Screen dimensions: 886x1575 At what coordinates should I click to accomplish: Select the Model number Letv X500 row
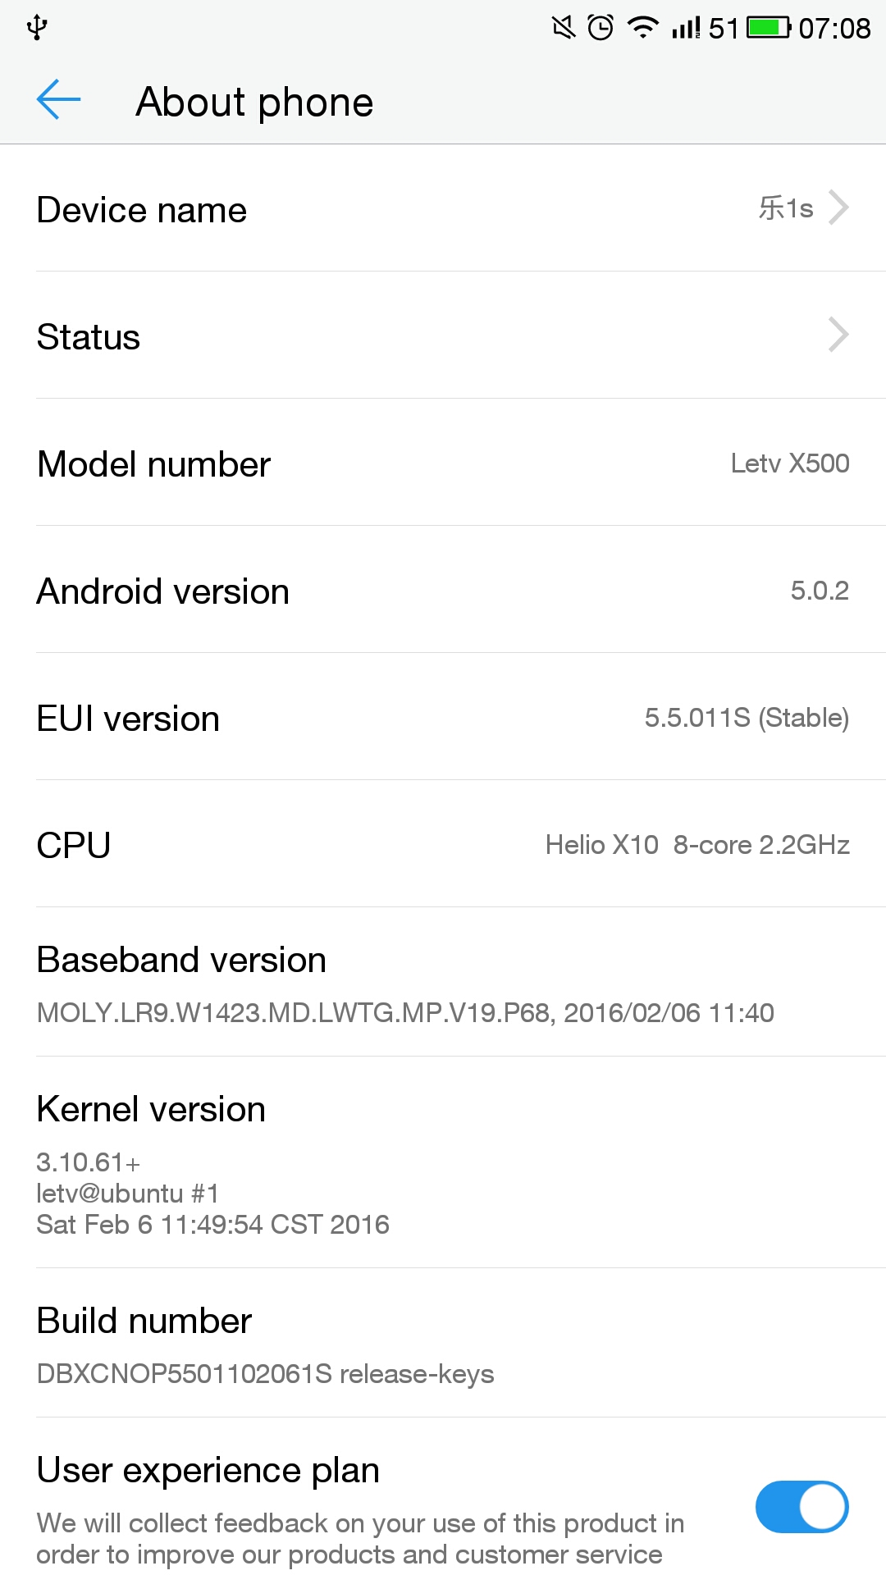click(x=443, y=463)
